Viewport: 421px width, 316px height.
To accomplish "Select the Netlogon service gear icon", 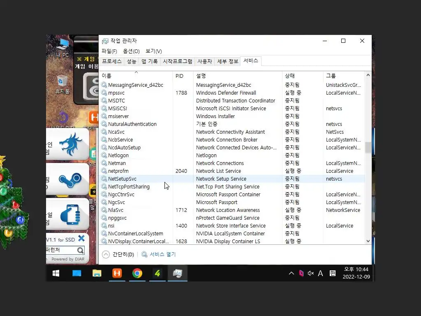I will [x=104, y=155].
